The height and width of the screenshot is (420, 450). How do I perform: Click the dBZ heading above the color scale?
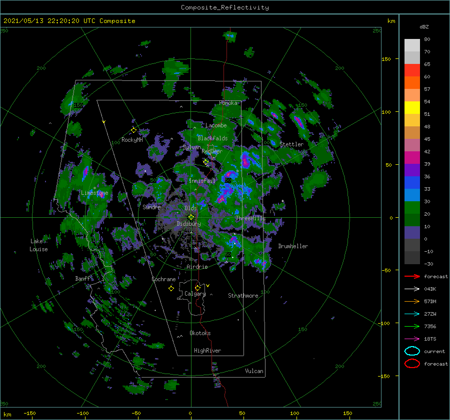coord(424,26)
